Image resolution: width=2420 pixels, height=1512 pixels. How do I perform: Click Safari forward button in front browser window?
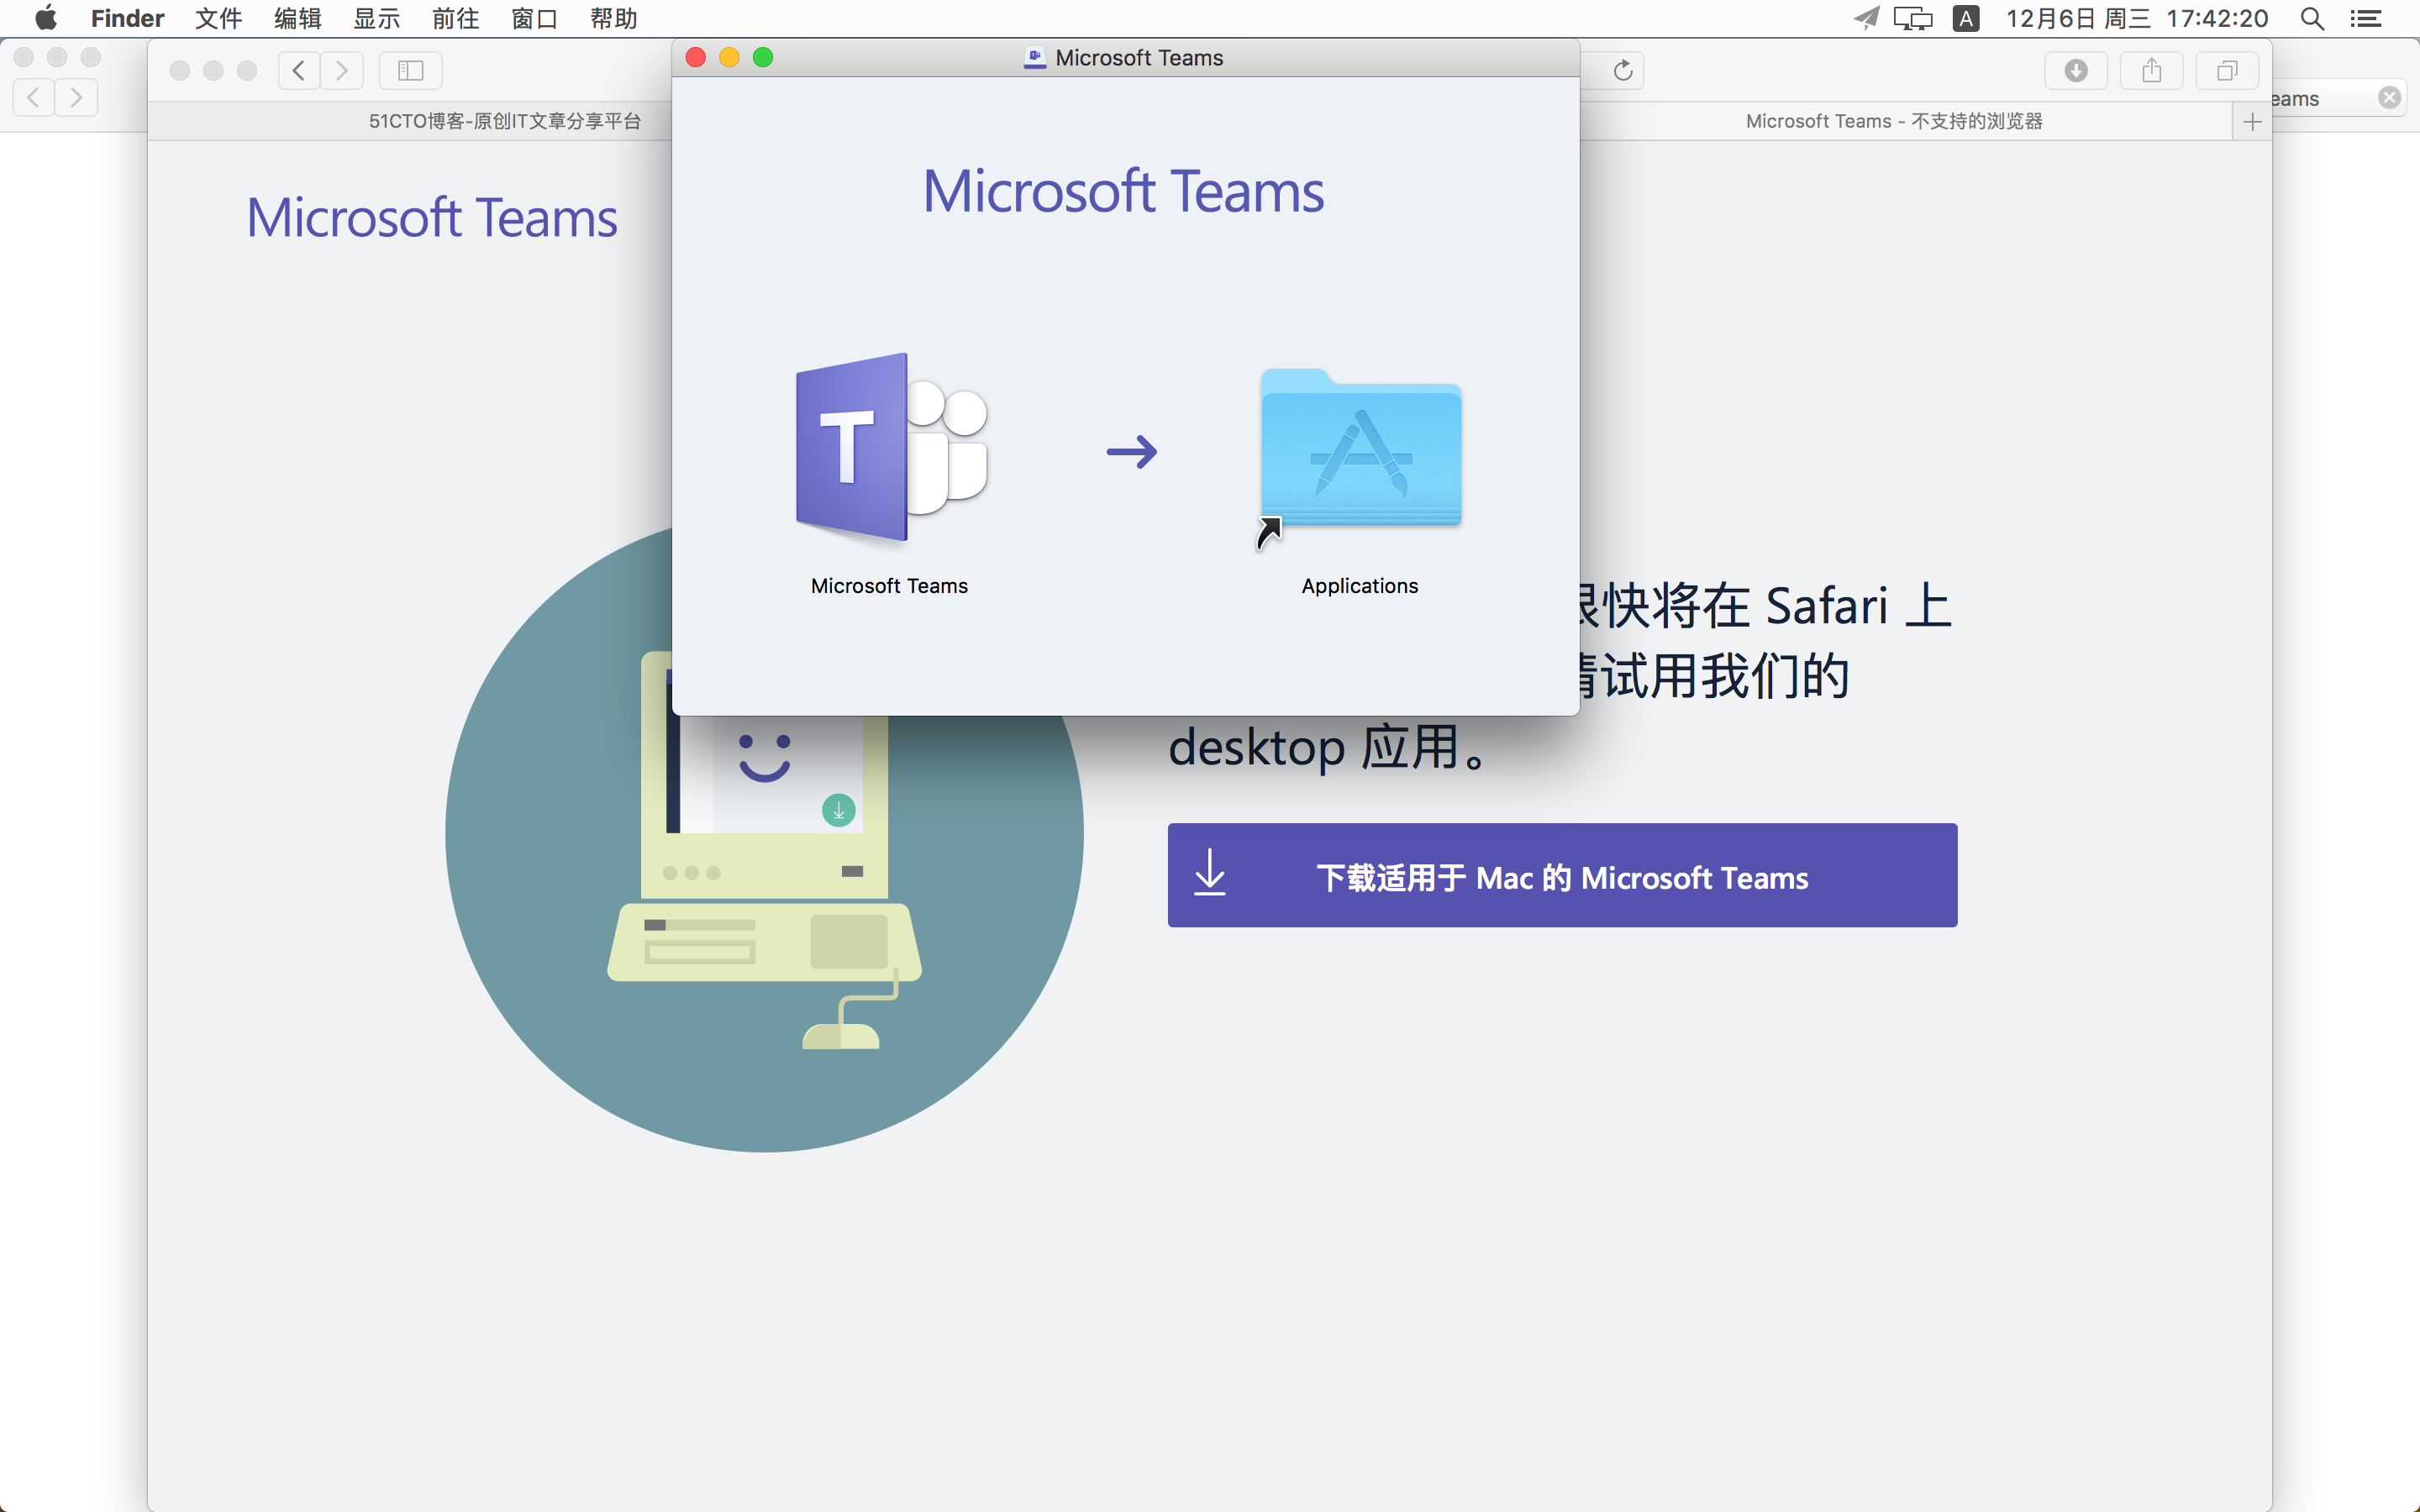342,70
